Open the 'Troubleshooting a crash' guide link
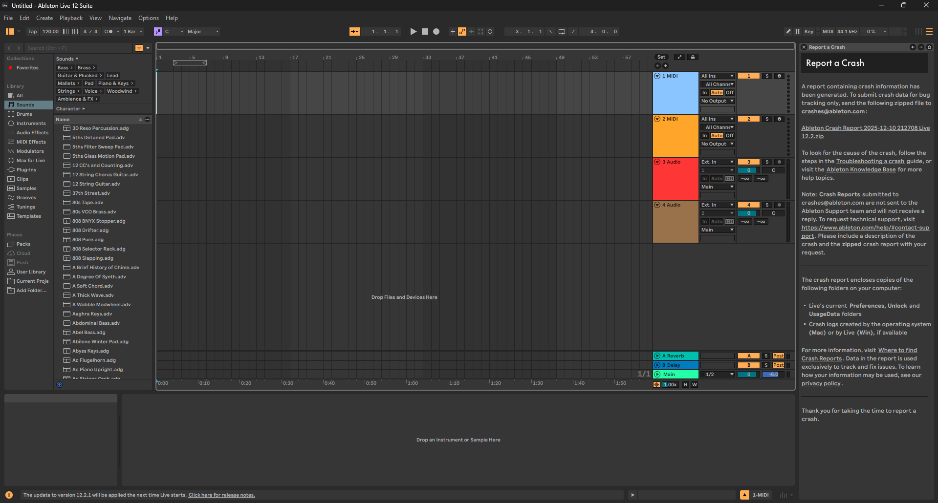 coord(870,161)
